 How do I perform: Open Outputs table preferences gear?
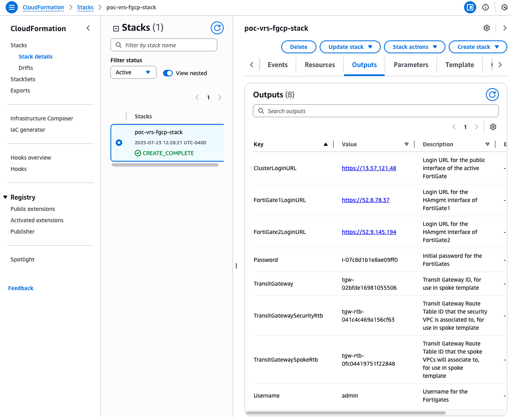pos(493,127)
